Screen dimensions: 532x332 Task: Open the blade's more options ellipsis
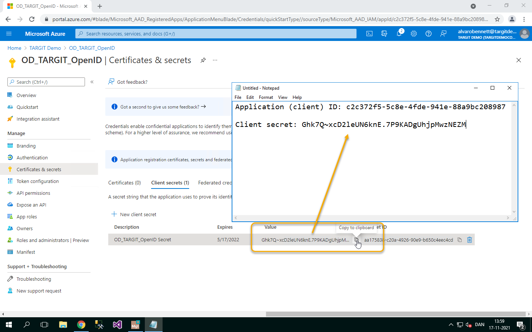tap(215, 60)
